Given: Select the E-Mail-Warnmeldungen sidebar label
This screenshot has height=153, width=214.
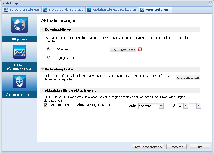Looking at the screenshot, I should tap(20, 67).
